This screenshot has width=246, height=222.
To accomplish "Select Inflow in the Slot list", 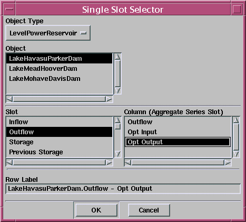I will point(59,122).
